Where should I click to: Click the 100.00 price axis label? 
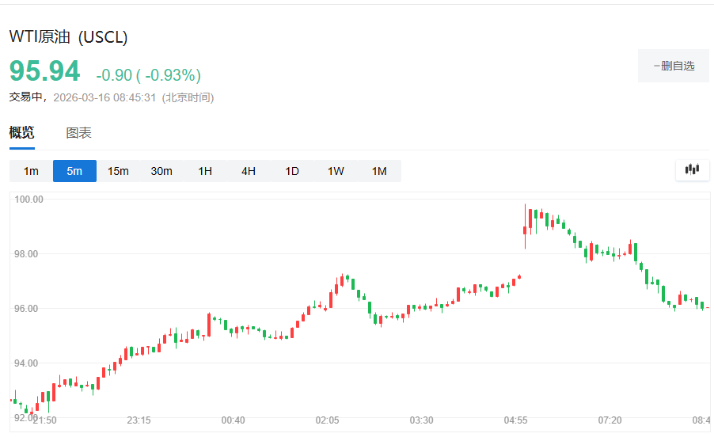pyautogui.click(x=28, y=200)
